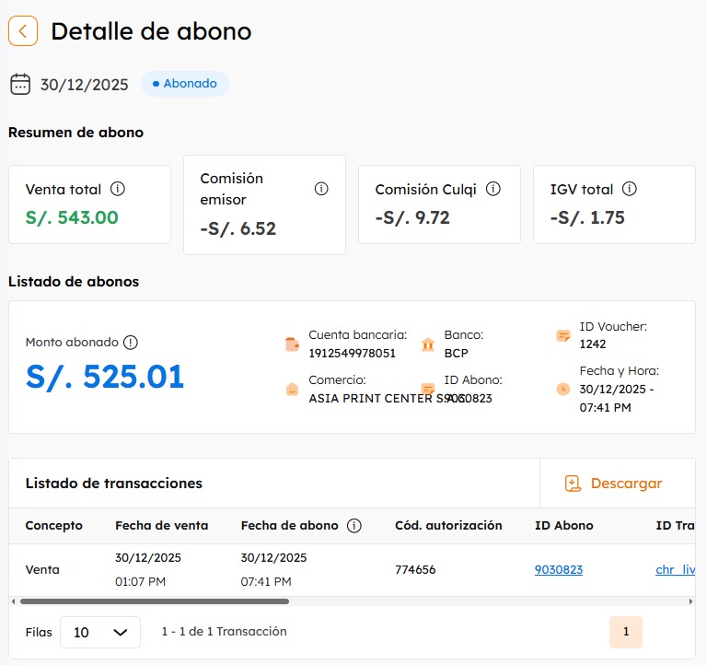The height and width of the screenshot is (665, 707).
Task: Click the bank icon beside Banco
Action: 428,344
